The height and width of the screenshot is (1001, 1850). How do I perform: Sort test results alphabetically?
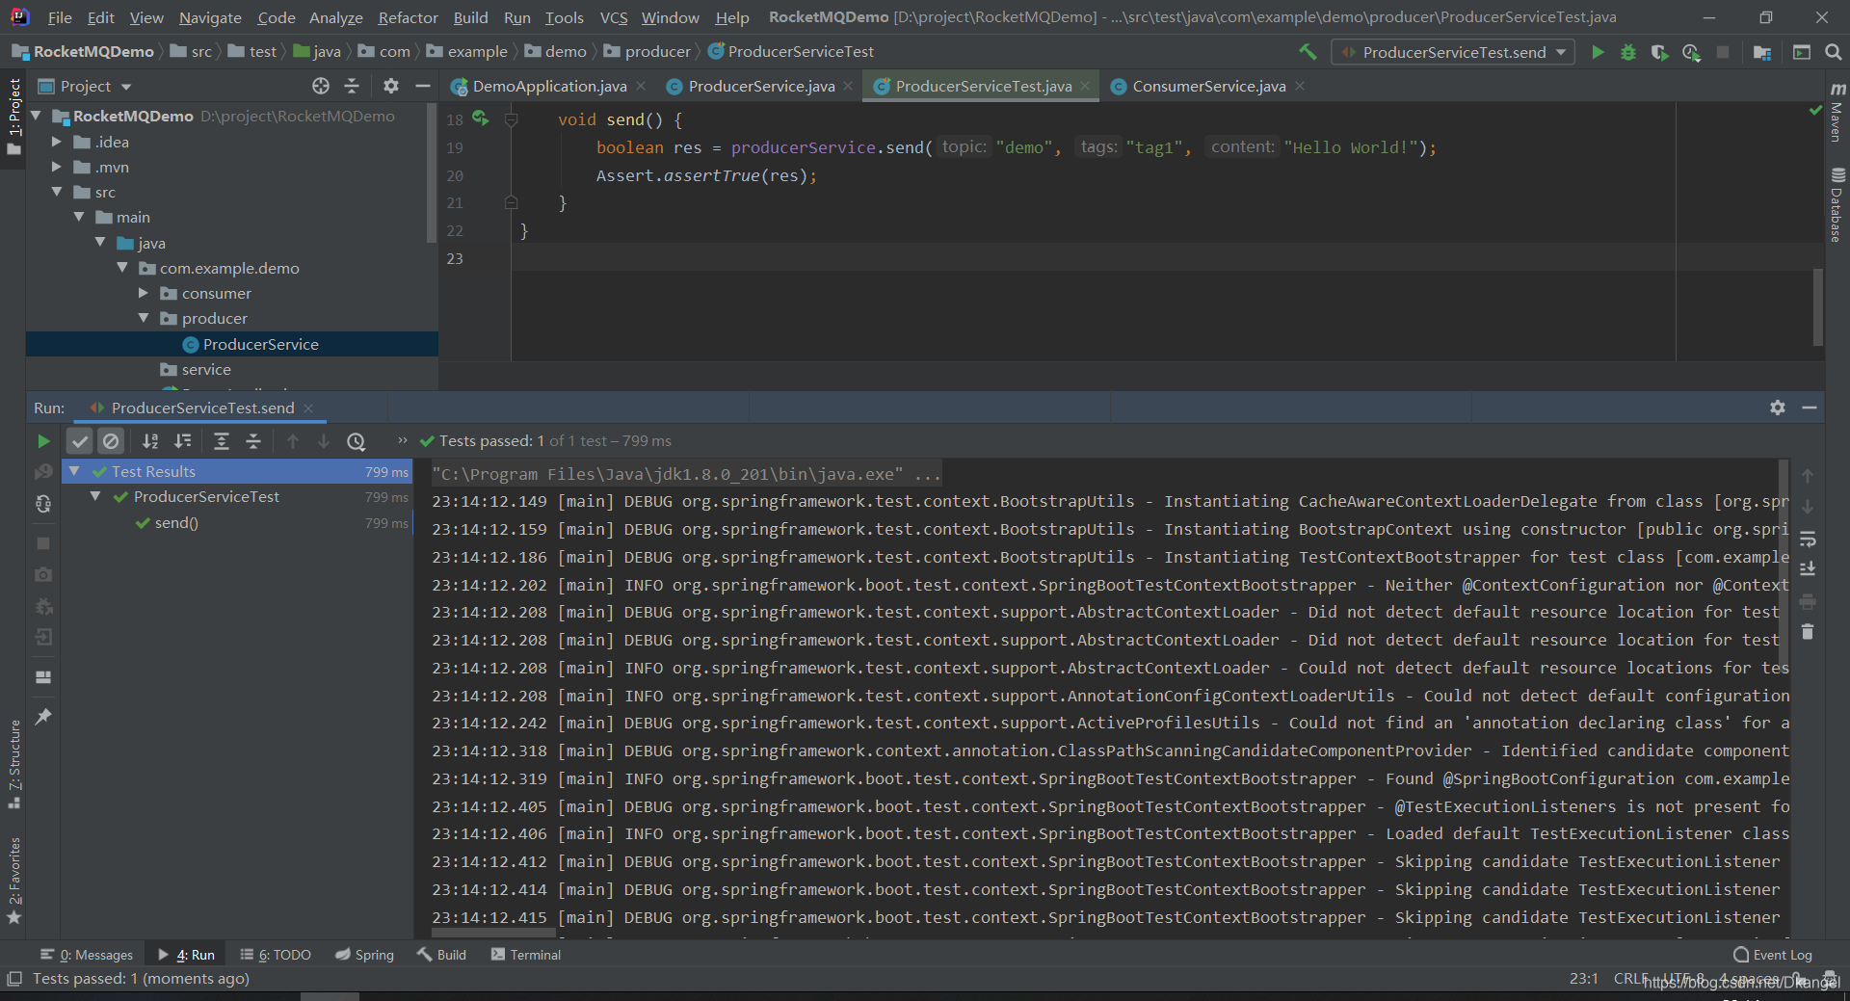[150, 441]
